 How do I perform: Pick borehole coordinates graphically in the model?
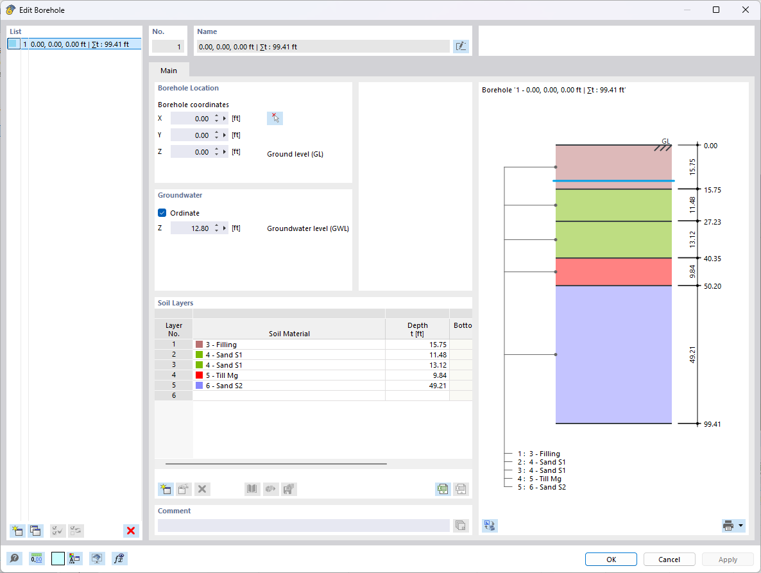pyautogui.click(x=275, y=118)
